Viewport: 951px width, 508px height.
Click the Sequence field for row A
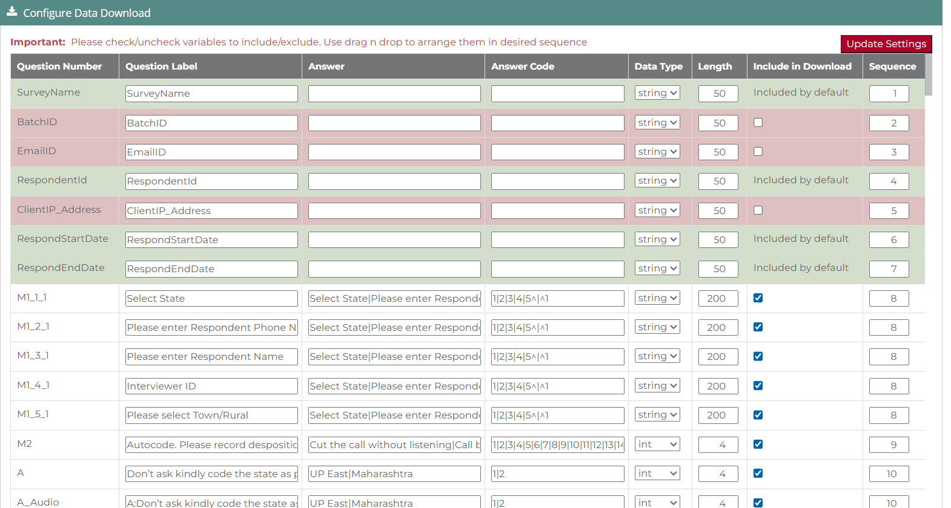tap(889, 474)
